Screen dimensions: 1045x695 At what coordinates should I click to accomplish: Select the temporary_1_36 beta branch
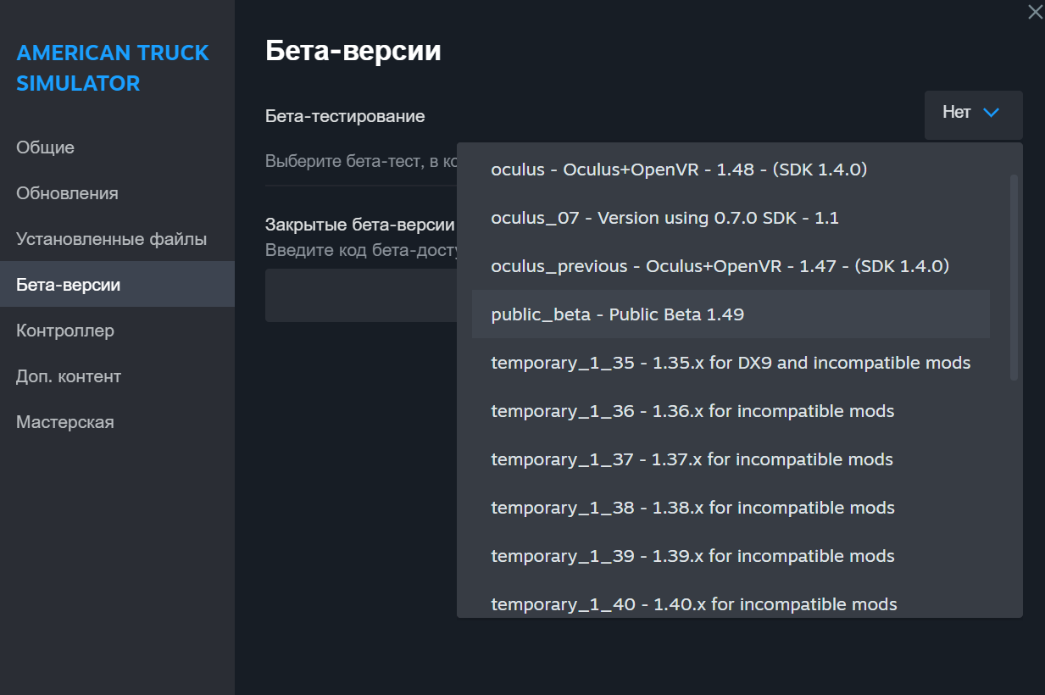pos(692,411)
